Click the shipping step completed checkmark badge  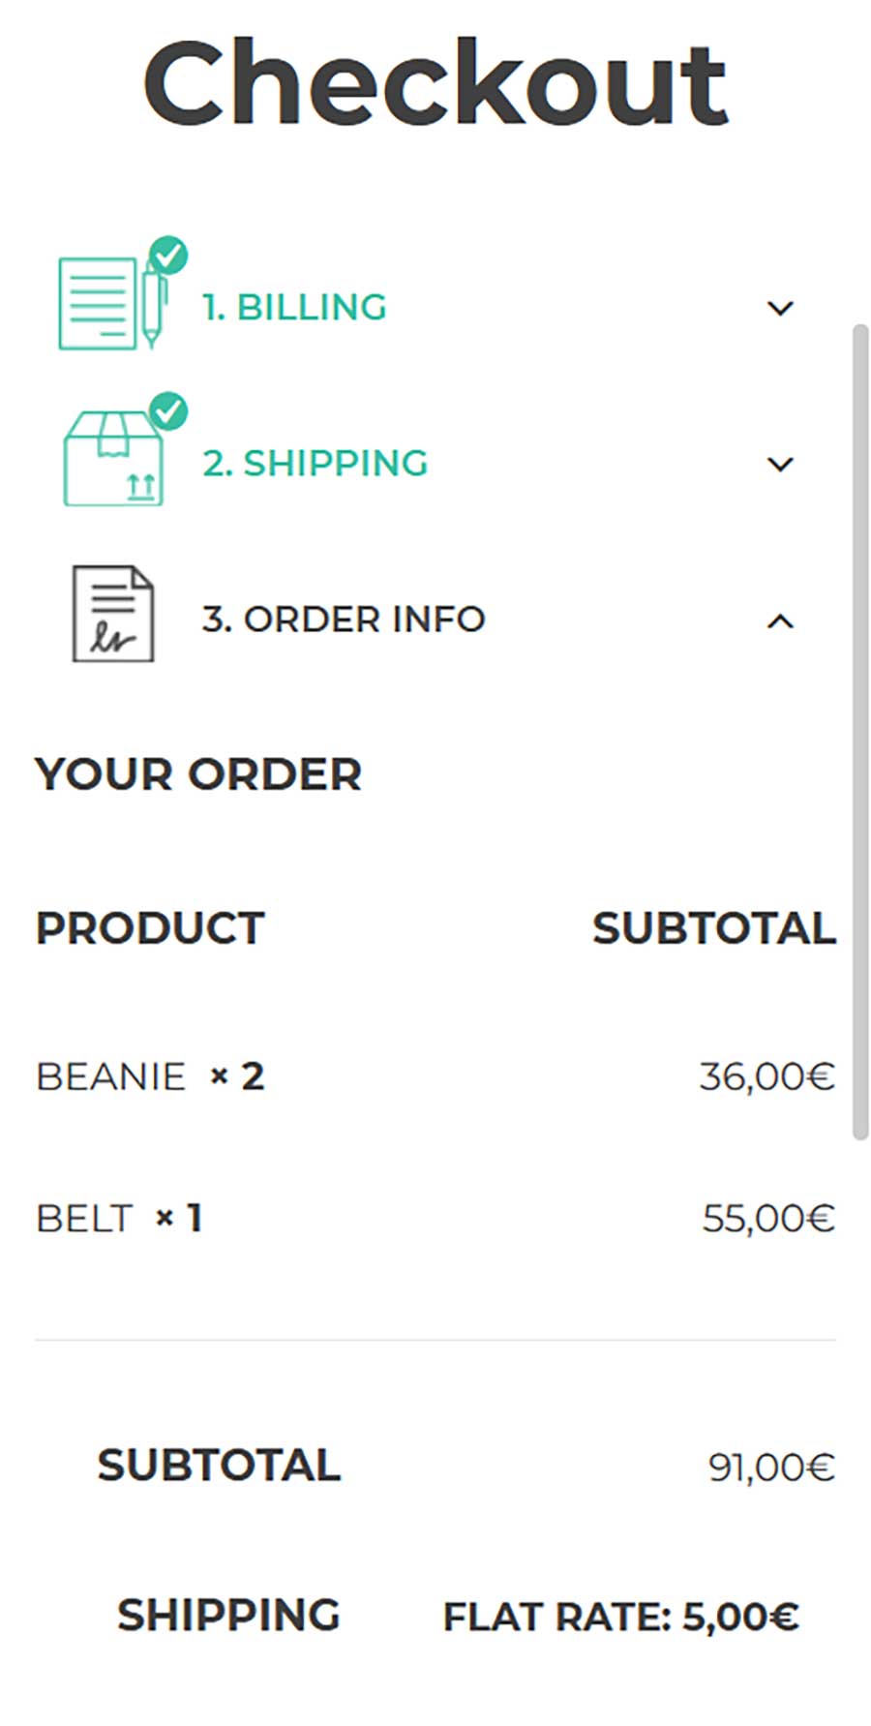[x=168, y=411]
